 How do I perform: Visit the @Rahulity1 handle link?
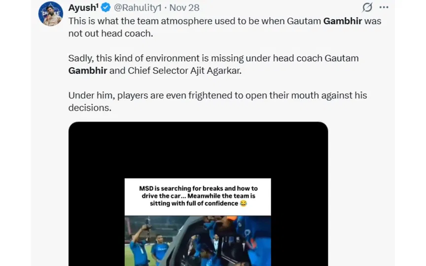point(138,8)
